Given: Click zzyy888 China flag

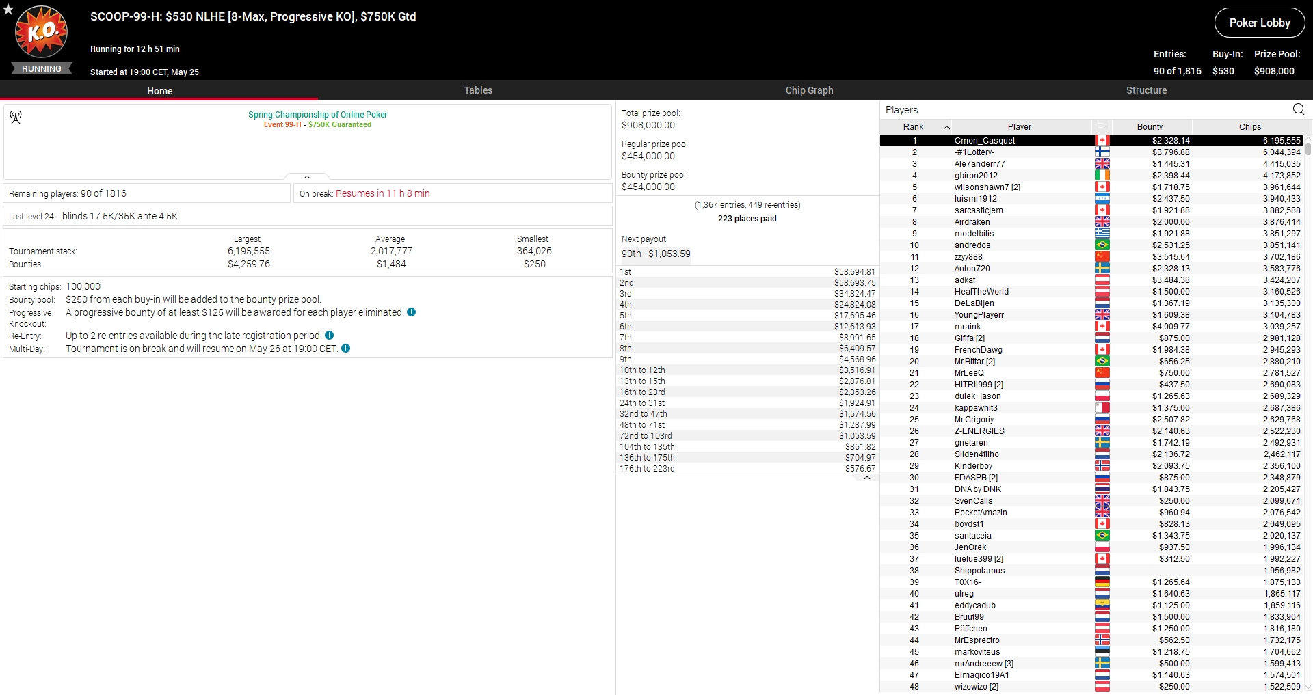Looking at the screenshot, I should [1102, 257].
